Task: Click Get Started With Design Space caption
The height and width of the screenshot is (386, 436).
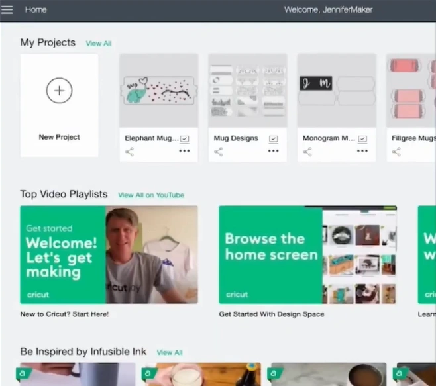Action: tap(272, 314)
